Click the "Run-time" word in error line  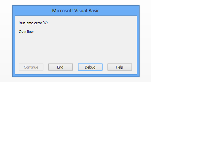click(x=26, y=23)
